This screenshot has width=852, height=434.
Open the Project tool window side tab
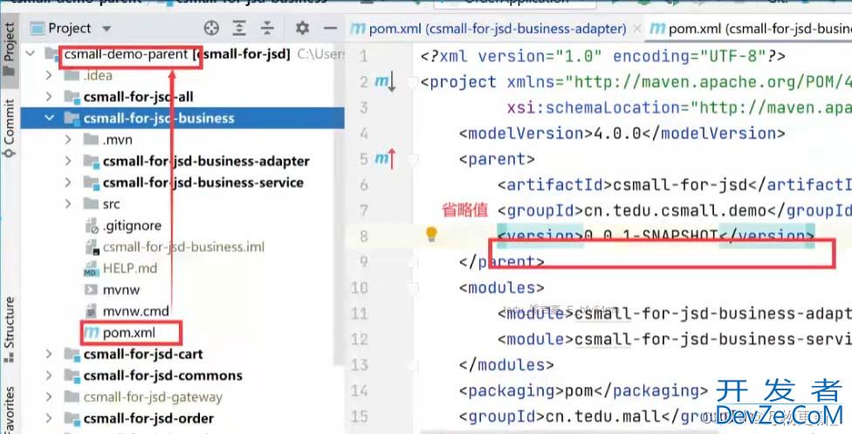[x=10, y=50]
